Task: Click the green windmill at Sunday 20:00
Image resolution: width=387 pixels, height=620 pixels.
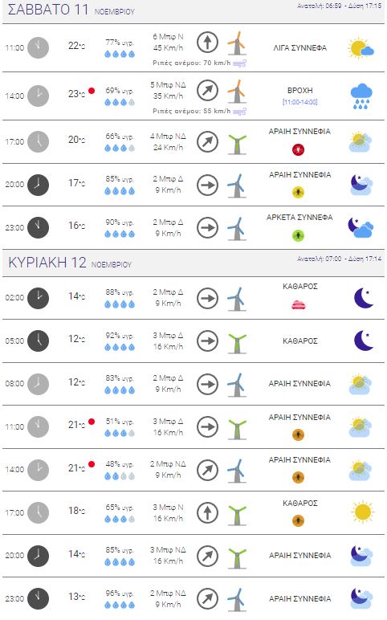Action: [237, 558]
